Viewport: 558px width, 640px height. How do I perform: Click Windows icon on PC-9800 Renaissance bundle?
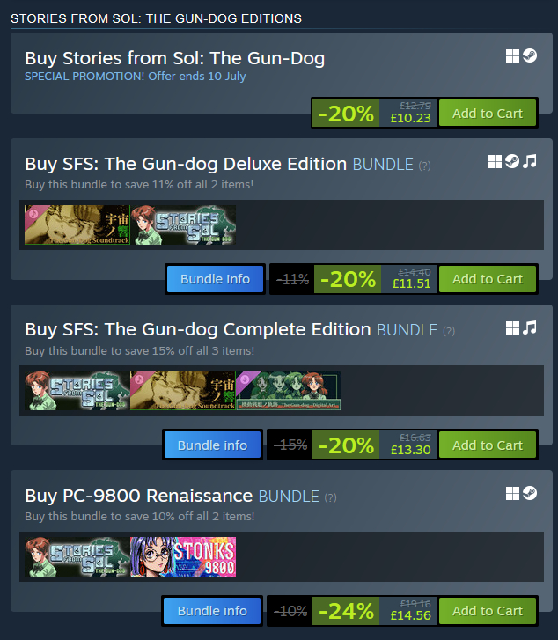[x=512, y=493]
